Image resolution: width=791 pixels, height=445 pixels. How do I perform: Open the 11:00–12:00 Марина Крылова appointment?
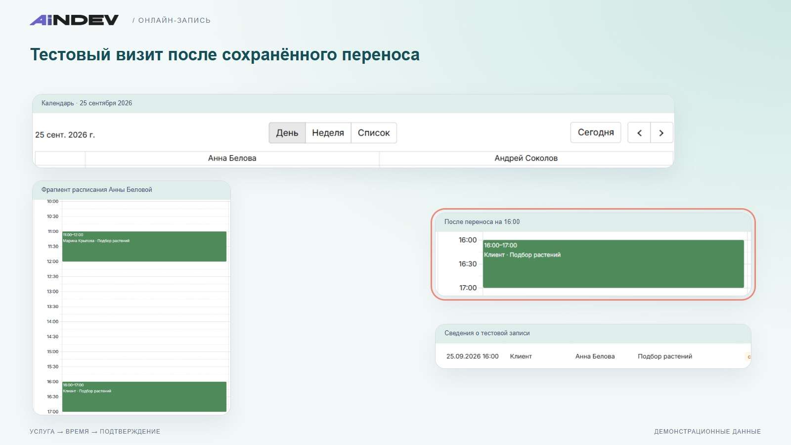pyautogui.click(x=144, y=246)
